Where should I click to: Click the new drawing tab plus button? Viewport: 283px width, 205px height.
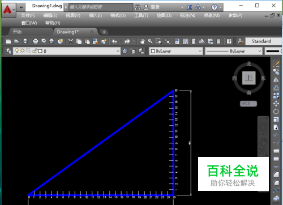click(x=104, y=32)
